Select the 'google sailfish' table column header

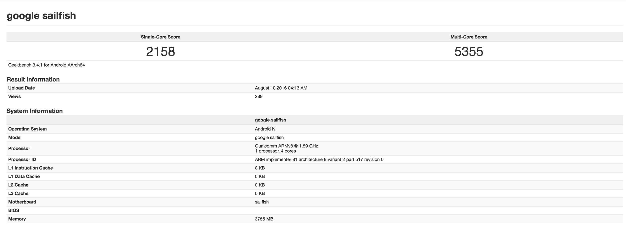(271, 120)
